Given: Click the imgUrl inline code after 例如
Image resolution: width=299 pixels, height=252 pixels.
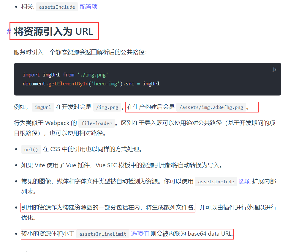Looking at the screenshot, I should click(43, 107).
